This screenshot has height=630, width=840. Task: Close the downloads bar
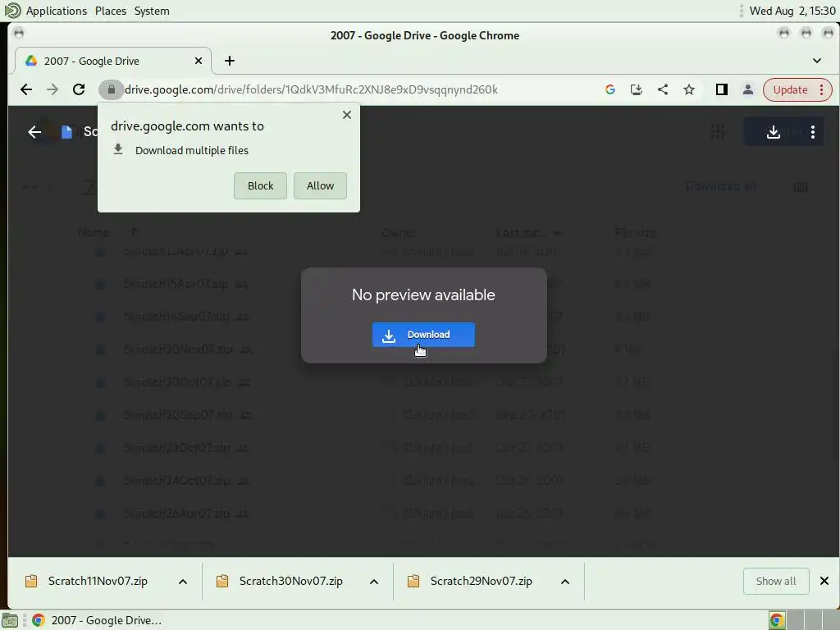click(x=824, y=582)
